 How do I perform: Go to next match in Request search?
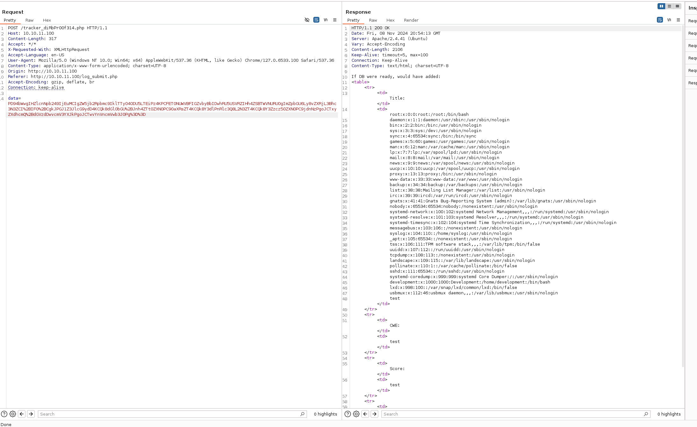[31, 414]
